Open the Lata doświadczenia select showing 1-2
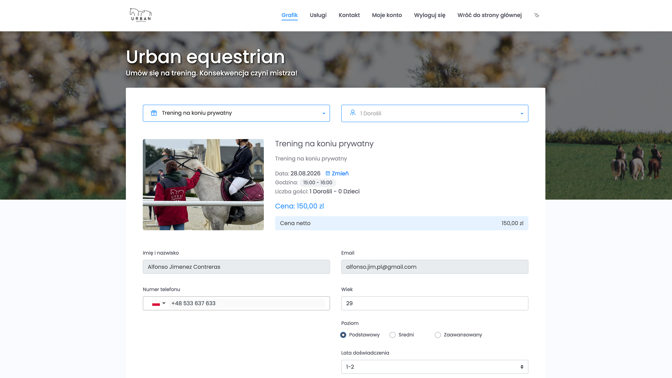Screen dimensions: 672x378 [x=435, y=367]
